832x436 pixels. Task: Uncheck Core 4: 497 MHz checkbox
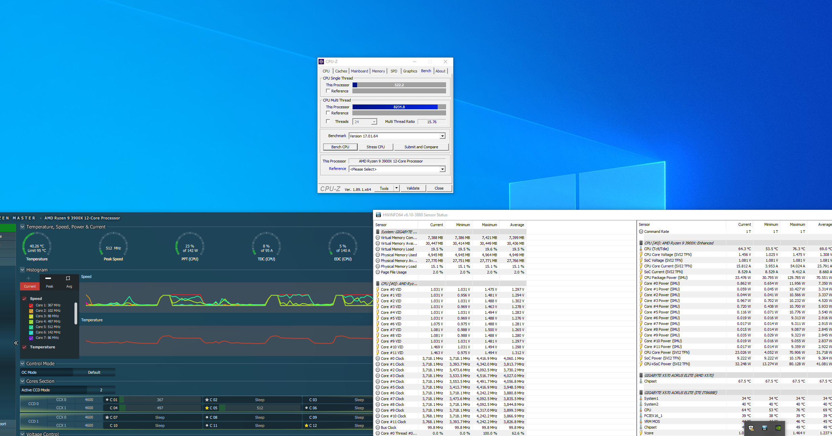(31, 322)
